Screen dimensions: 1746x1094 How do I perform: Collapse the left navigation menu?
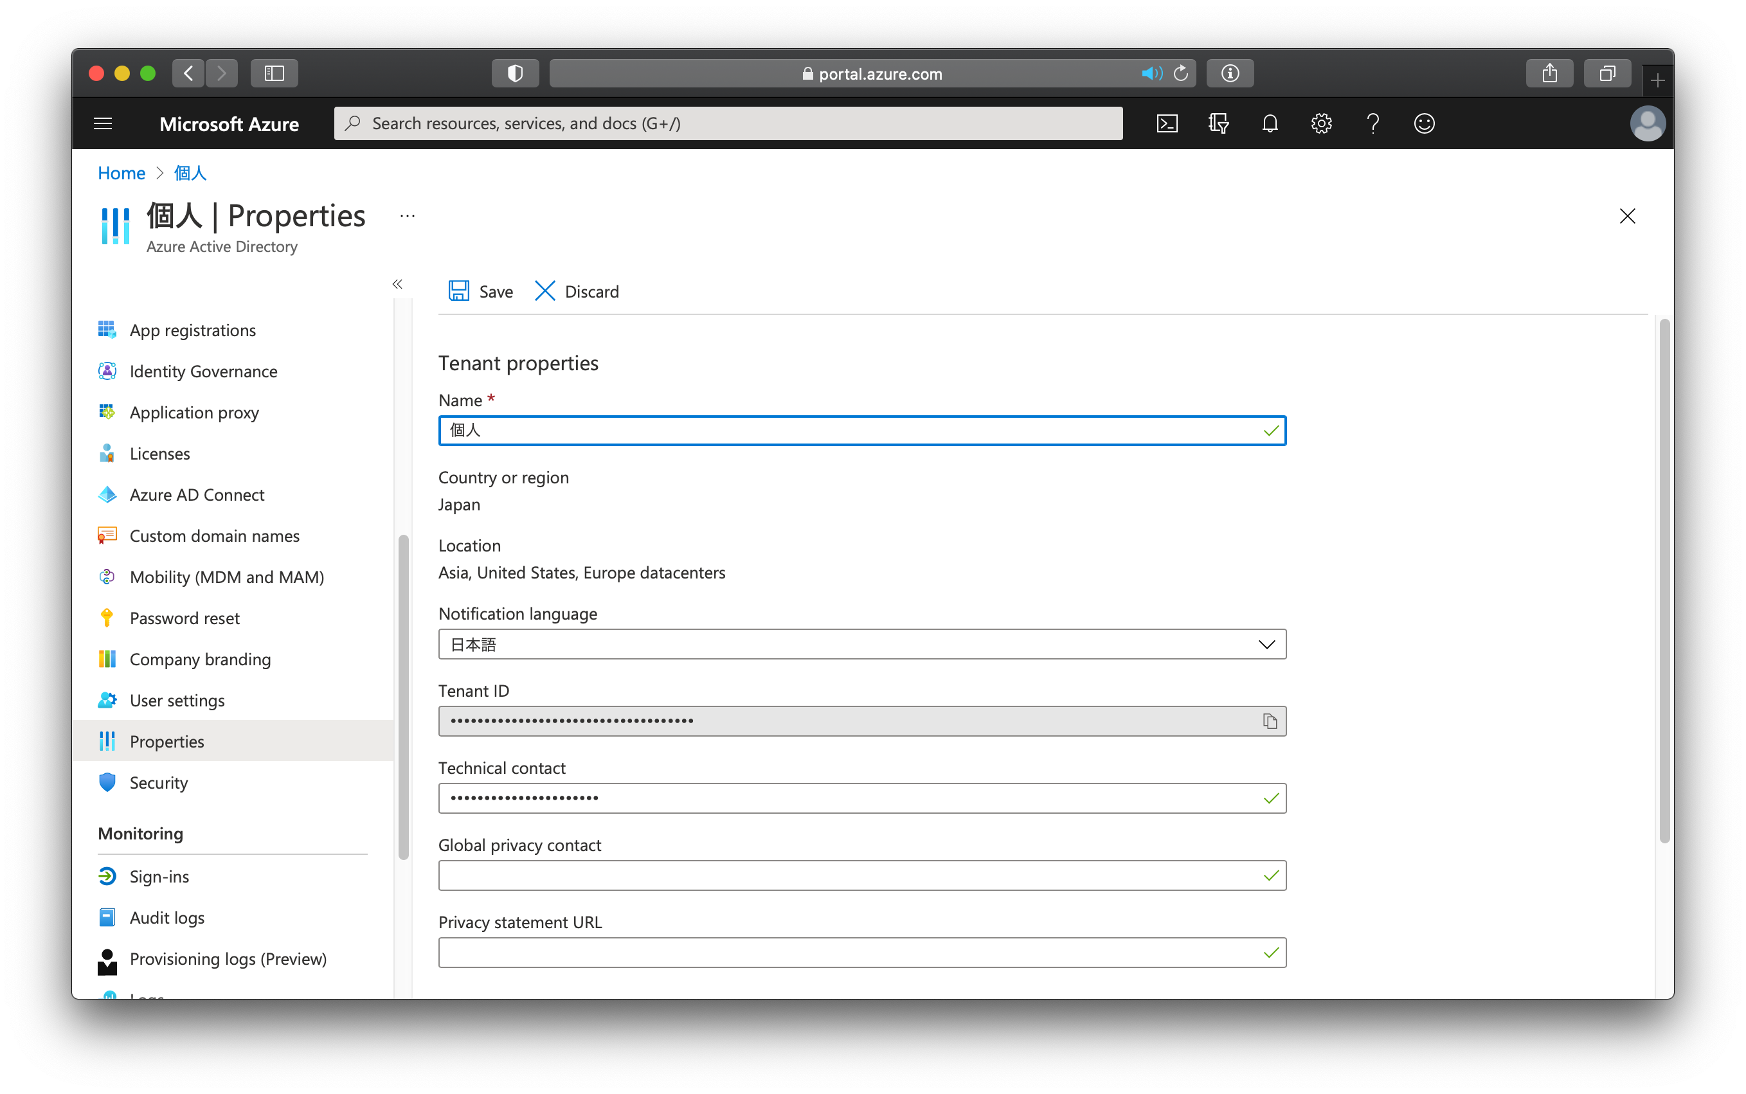point(397,284)
